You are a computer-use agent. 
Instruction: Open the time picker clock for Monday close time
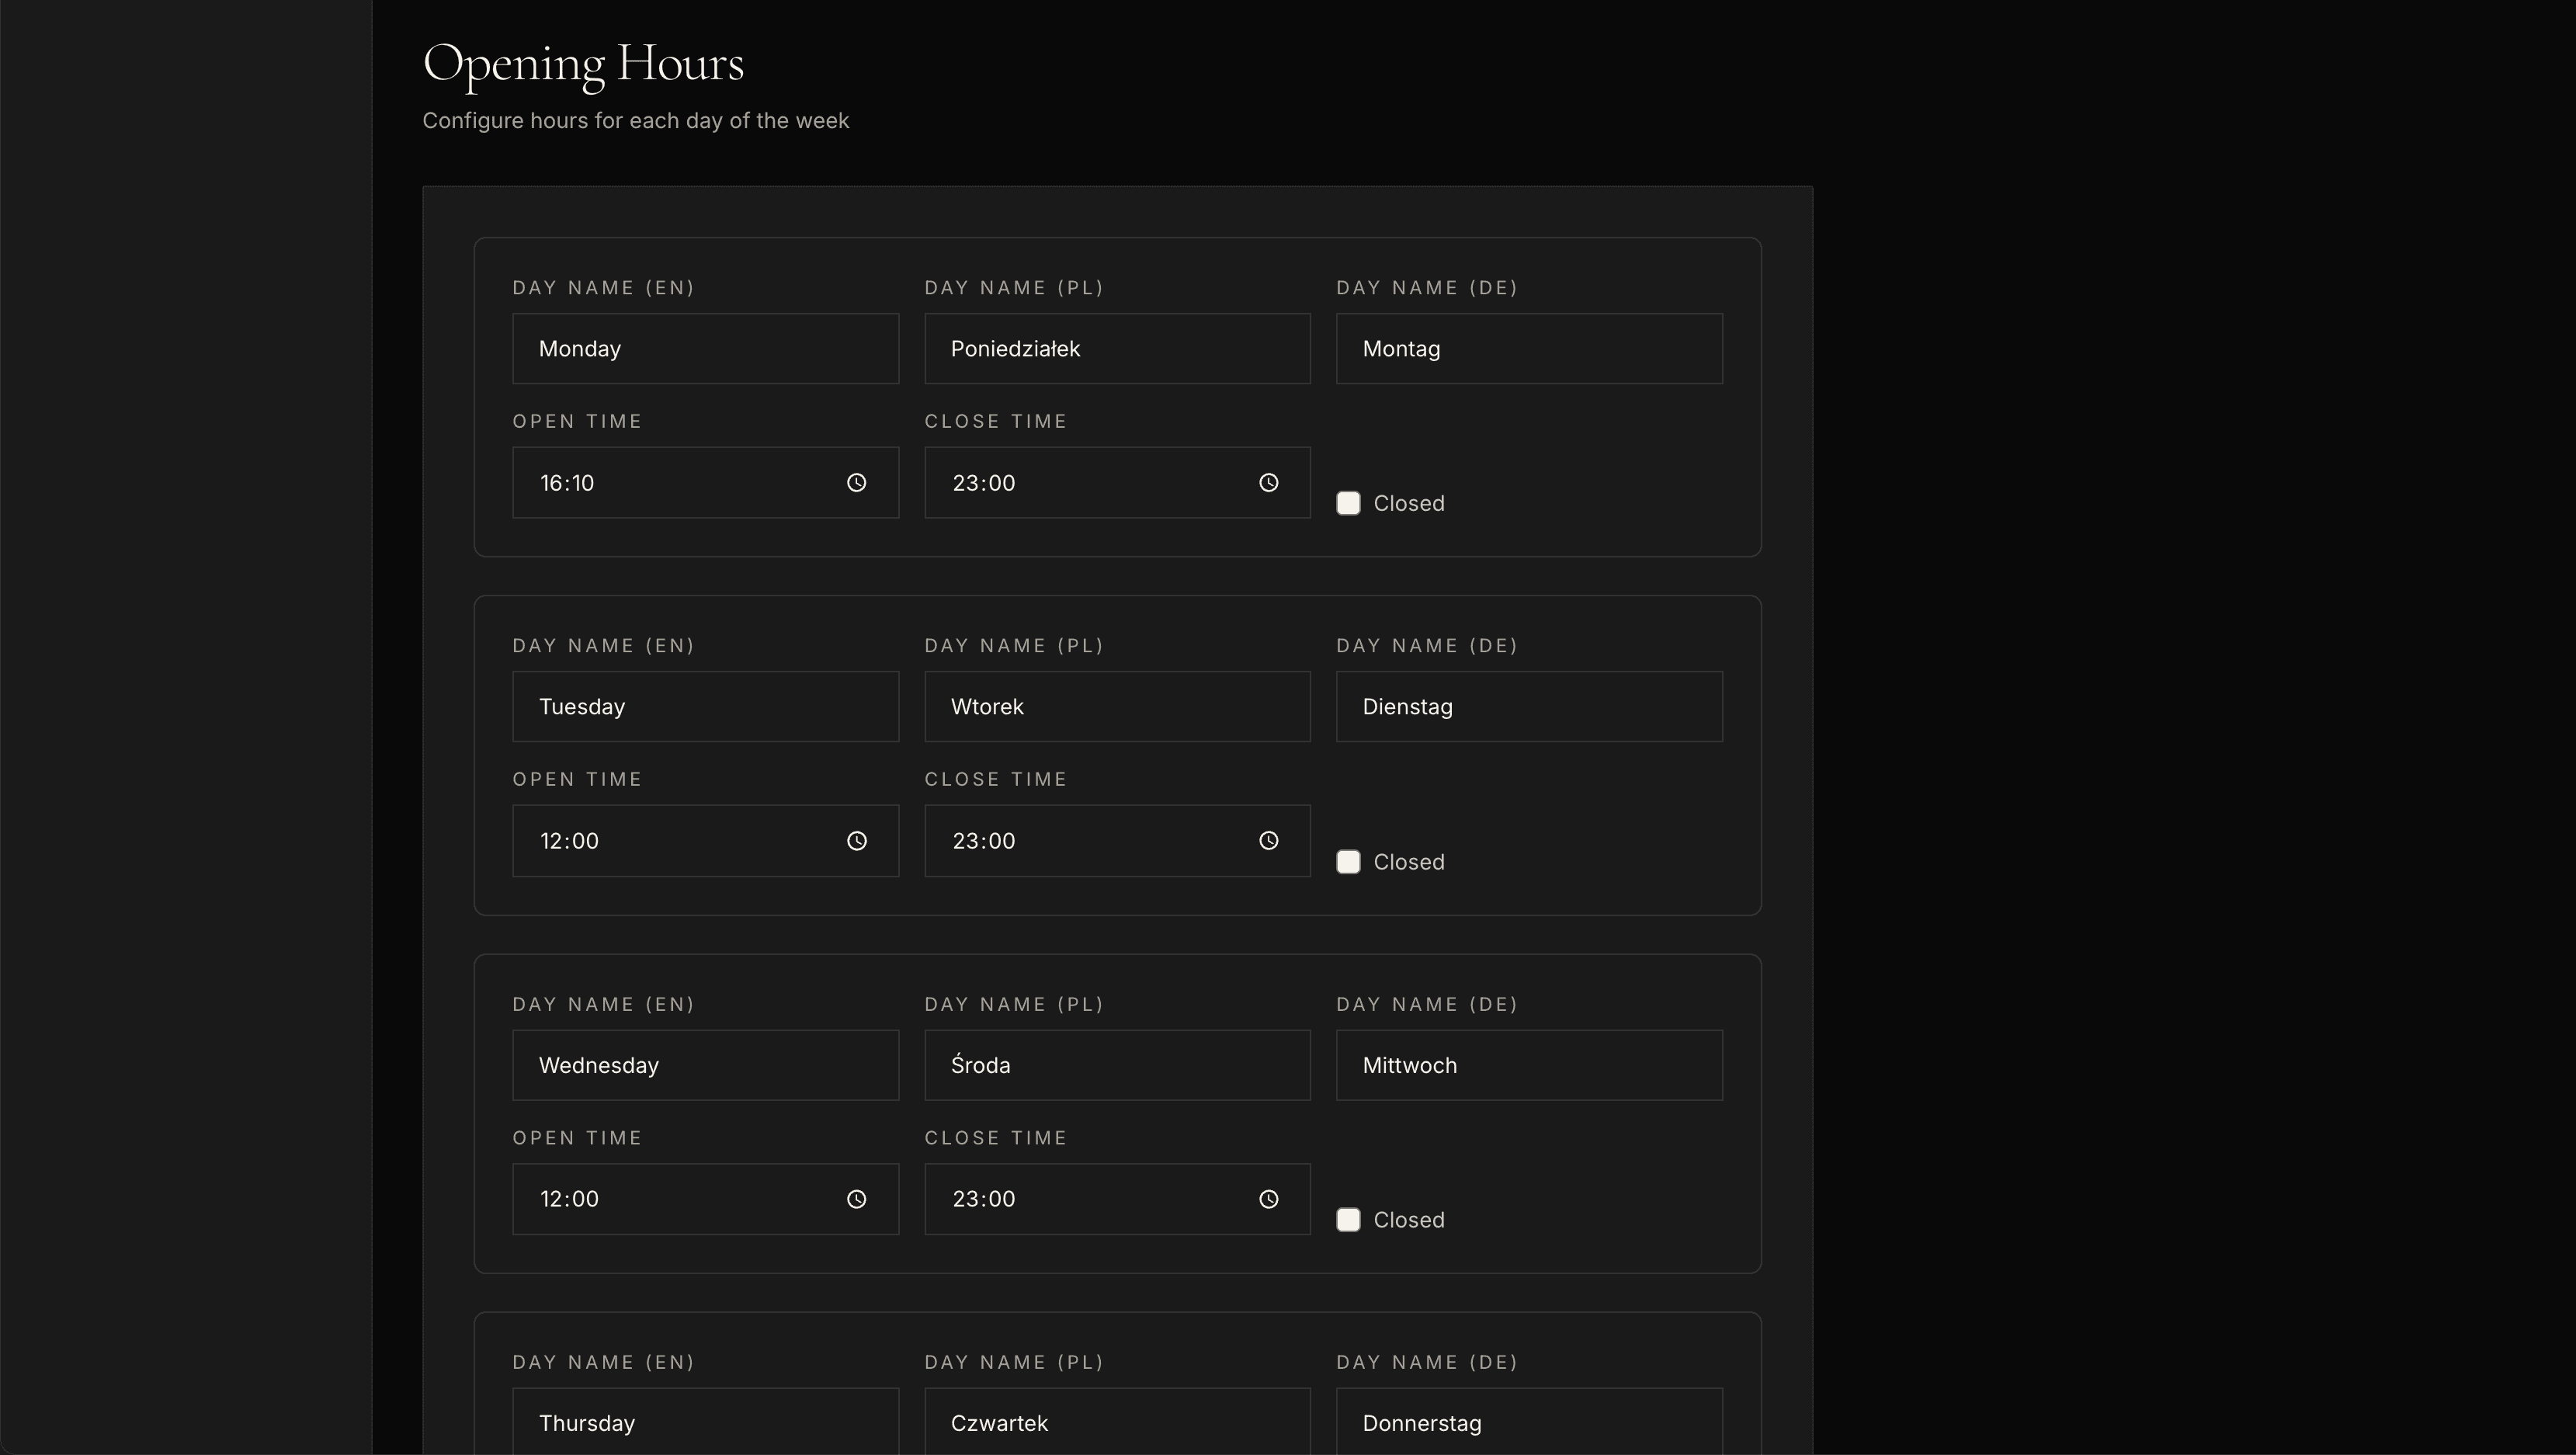click(x=1268, y=483)
